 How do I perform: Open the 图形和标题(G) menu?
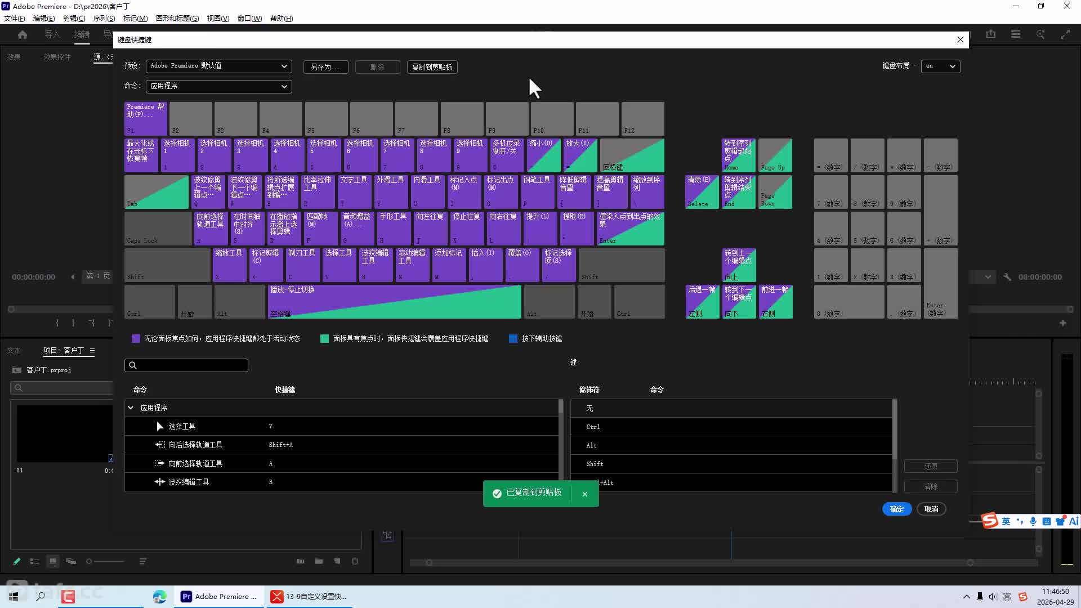(x=177, y=19)
